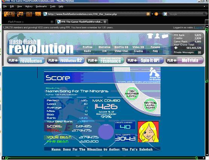Image resolution: width=209 pixels, height=160 pixels.
Task: Open the SimFile DB nav link
Action: (x=121, y=47)
